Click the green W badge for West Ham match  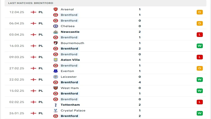[x=200, y=91]
